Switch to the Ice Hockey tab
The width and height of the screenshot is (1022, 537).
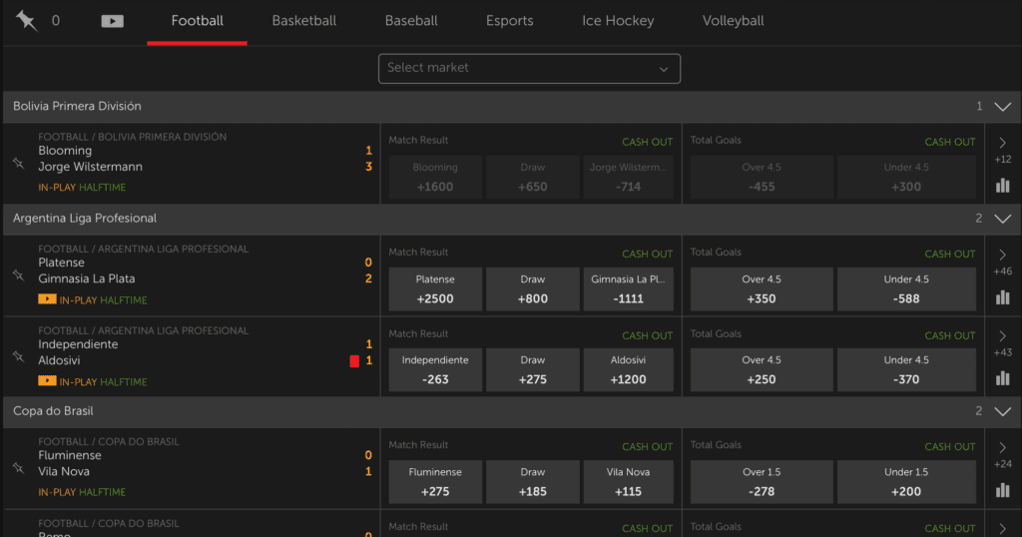[x=618, y=21]
